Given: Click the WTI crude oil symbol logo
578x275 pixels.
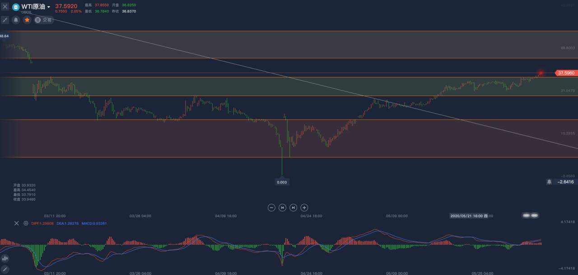Looking at the screenshot, I should click(16, 7).
